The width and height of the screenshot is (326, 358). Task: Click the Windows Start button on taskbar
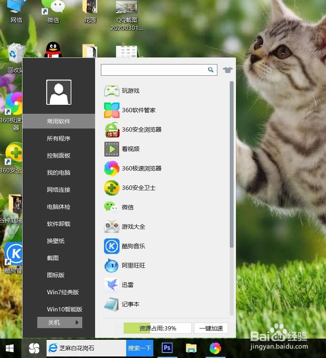10,348
